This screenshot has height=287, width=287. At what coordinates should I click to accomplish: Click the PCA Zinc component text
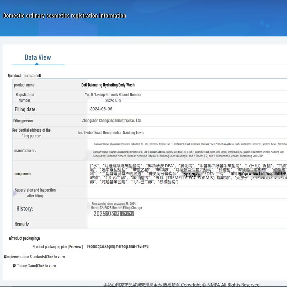click(192, 175)
